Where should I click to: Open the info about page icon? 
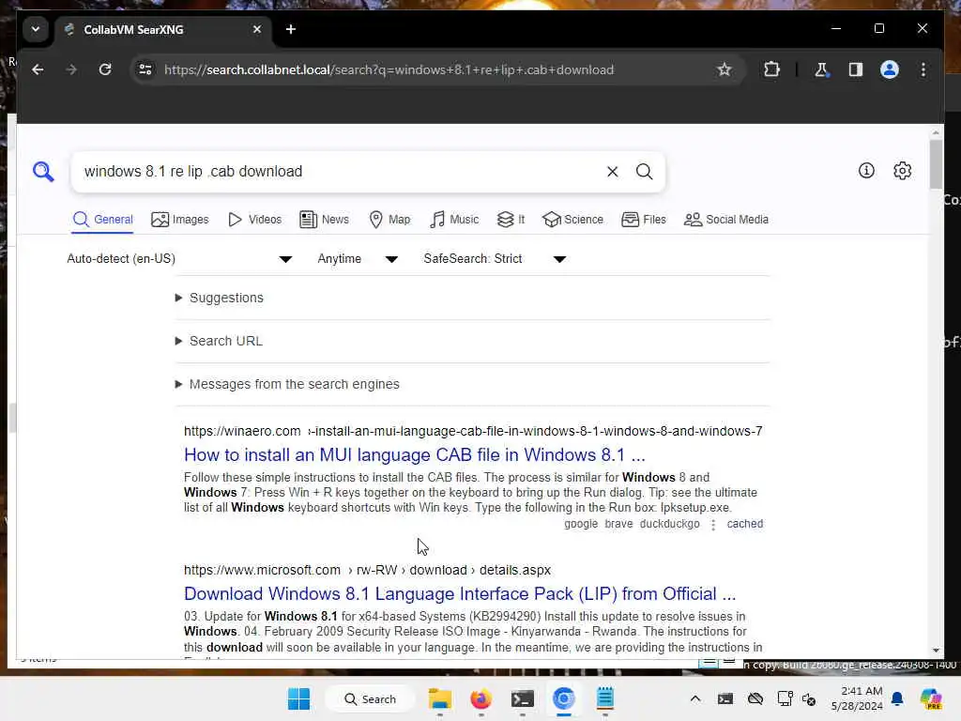[x=866, y=171]
